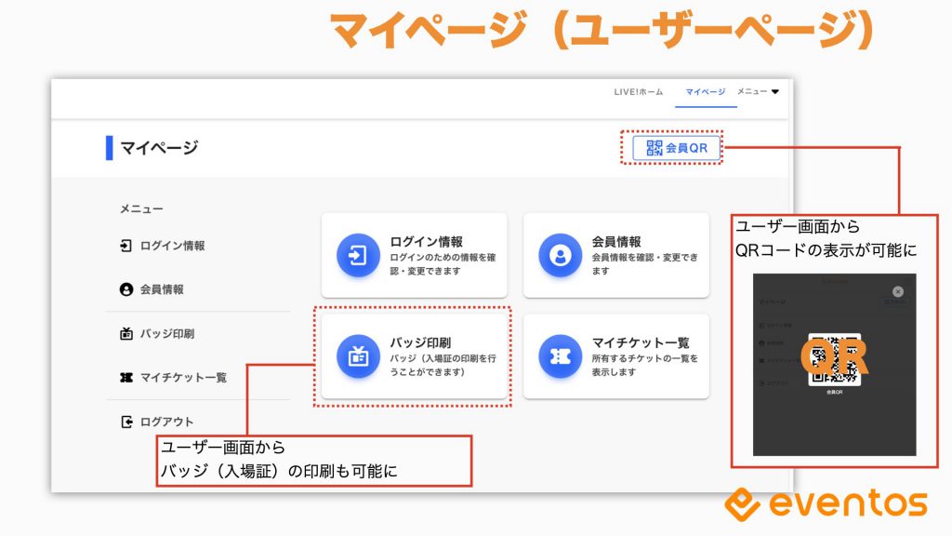Click ログアウト in sidebar menu
This screenshot has height=536, width=952.
[167, 422]
